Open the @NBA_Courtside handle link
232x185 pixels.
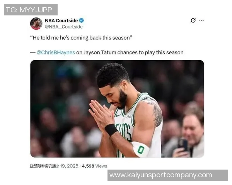click(64, 27)
